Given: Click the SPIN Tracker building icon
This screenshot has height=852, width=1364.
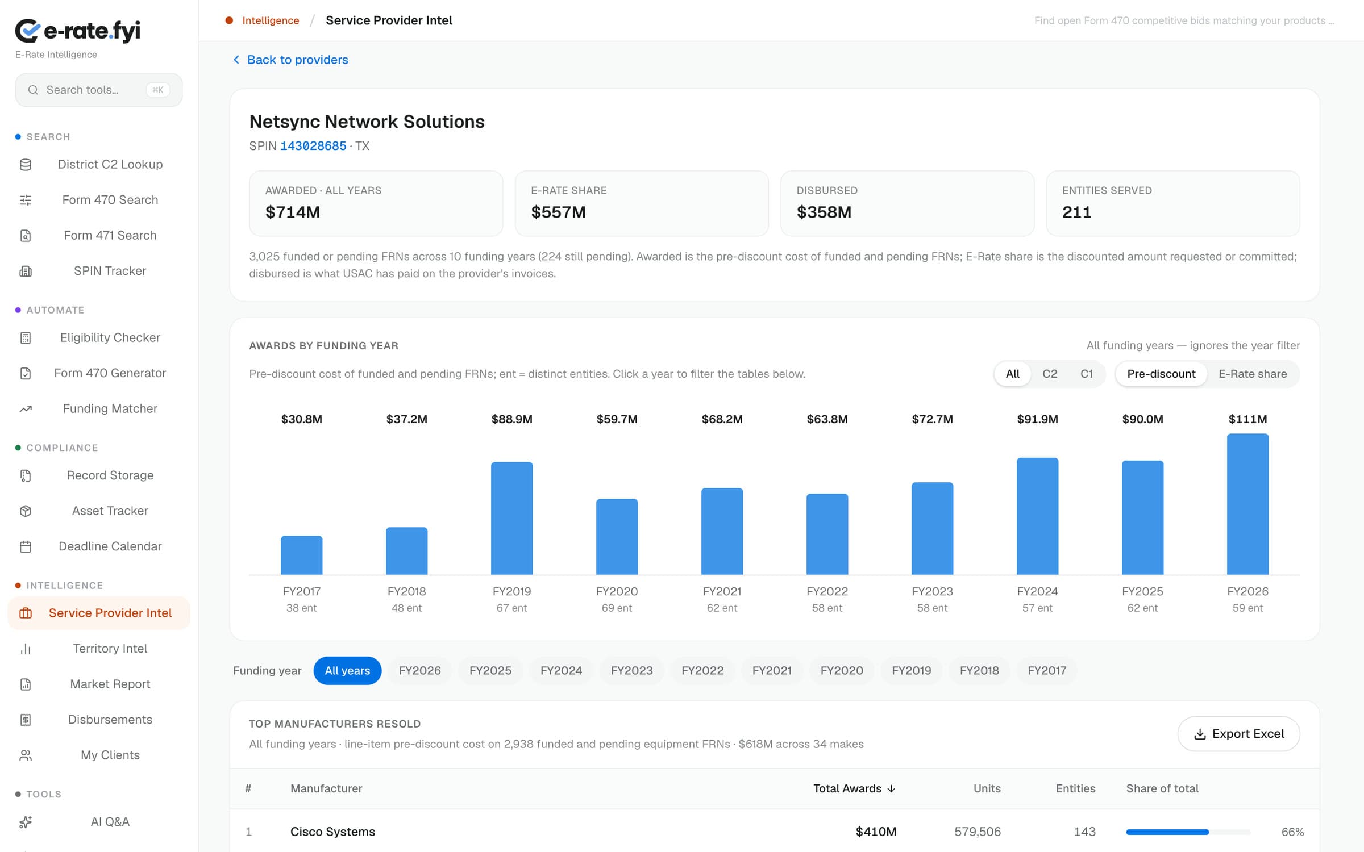Looking at the screenshot, I should 26,271.
